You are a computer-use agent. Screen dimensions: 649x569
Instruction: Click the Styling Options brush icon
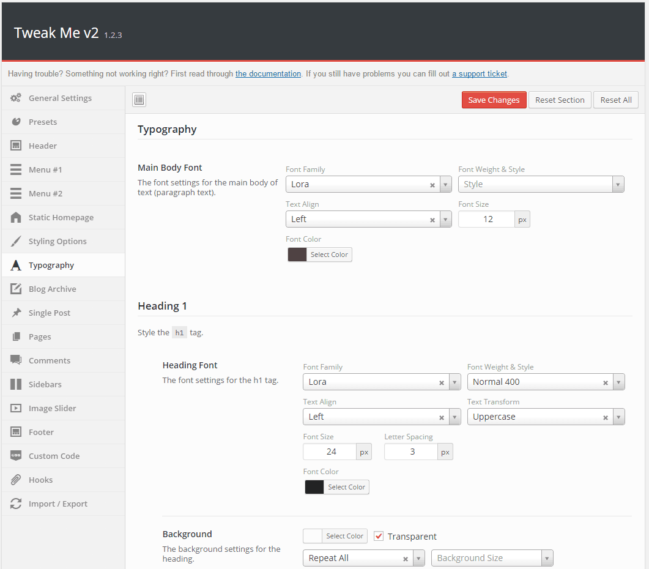click(16, 241)
